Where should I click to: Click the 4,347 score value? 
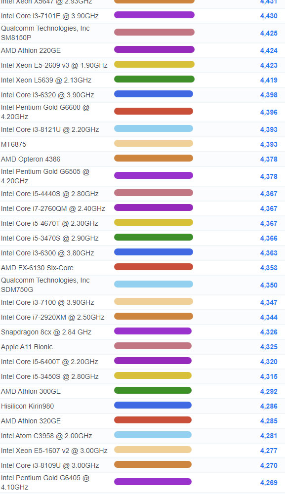(x=269, y=303)
